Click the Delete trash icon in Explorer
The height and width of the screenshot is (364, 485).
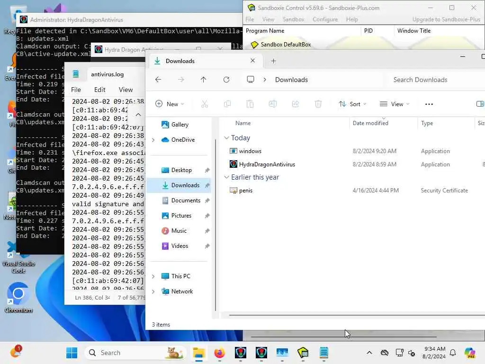coord(318,104)
